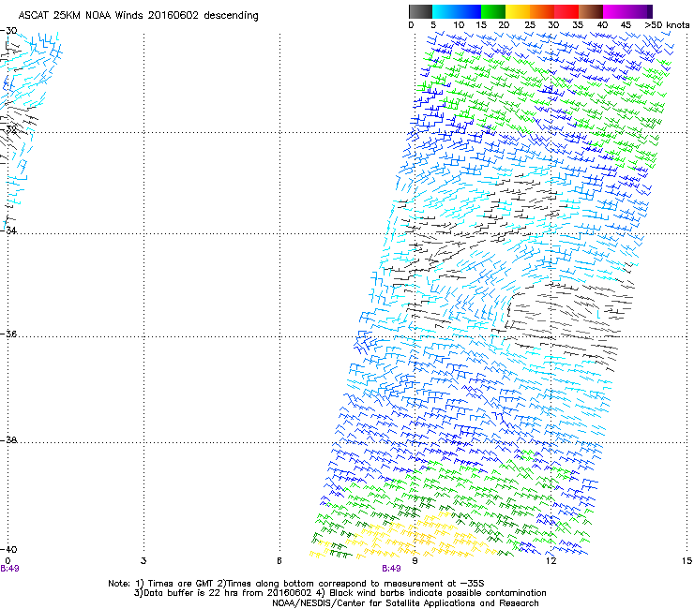Click the purple '8:49' time label below longitude 0
694x609 pixels.
click(9, 569)
